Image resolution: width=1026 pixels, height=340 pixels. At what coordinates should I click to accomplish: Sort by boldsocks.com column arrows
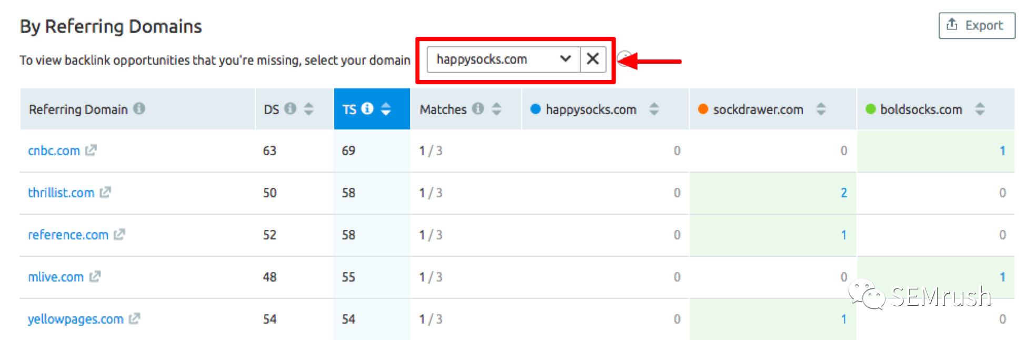click(980, 109)
